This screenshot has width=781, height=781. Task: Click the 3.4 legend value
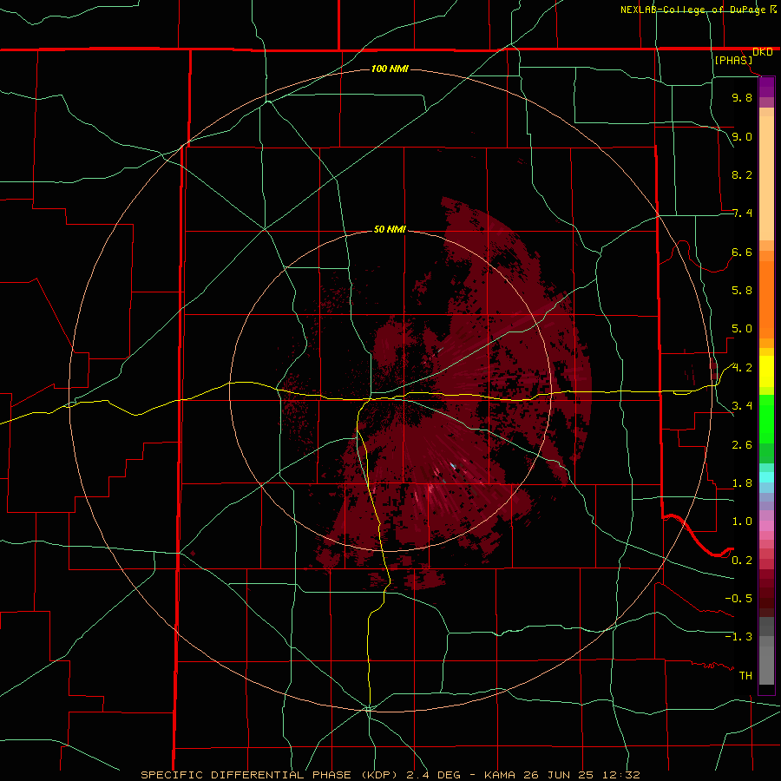pos(742,406)
